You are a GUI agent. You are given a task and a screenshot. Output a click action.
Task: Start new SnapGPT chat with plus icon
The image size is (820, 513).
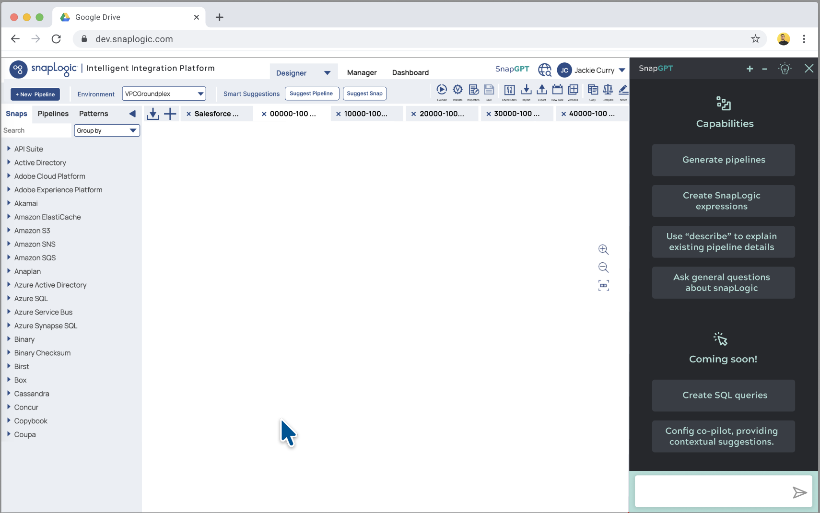750,69
